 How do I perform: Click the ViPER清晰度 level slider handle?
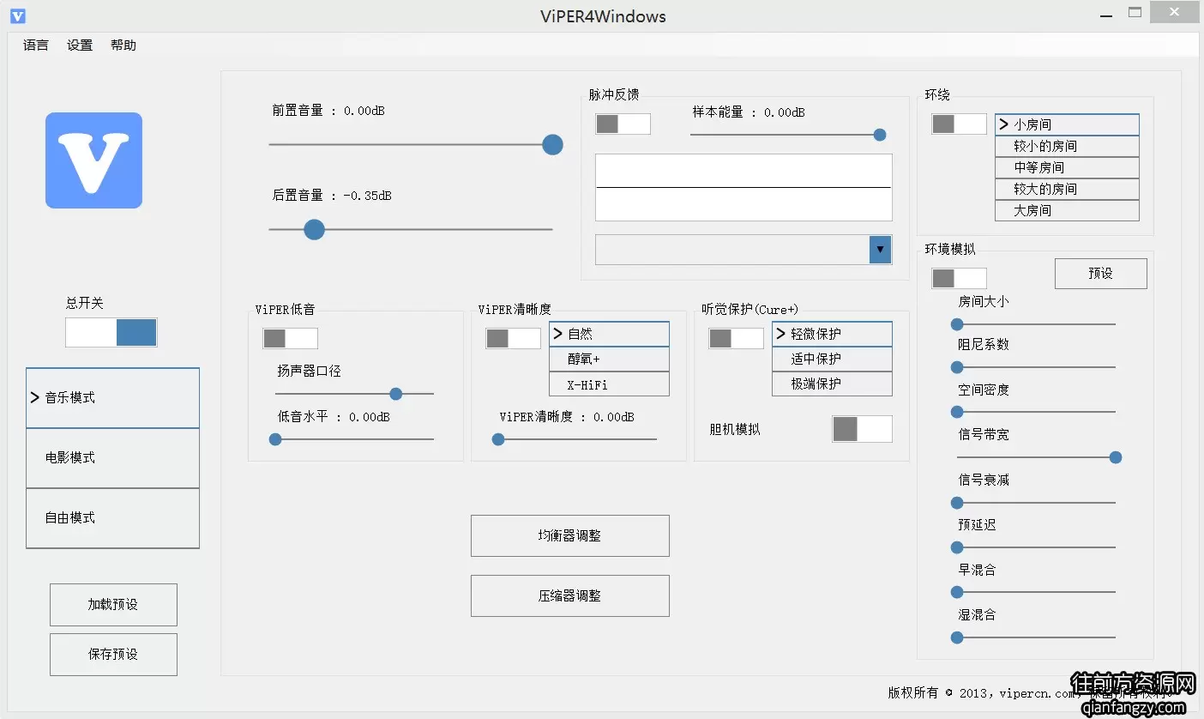tap(498, 439)
